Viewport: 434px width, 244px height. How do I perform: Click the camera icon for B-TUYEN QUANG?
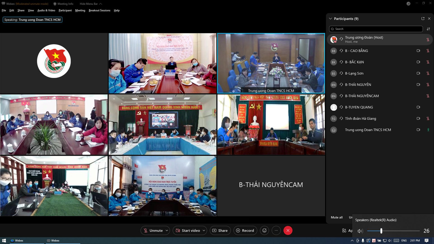418,107
